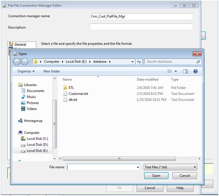Maximize the Flat File Connection Manager Editor window

click(x=184, y=6)
